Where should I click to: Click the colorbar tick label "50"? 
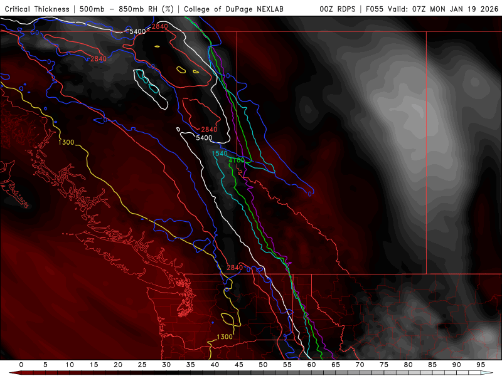click(263, 365)
